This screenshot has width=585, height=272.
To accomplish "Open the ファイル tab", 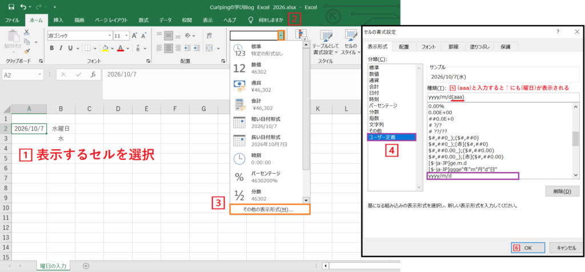I will (x=12, y=20).
